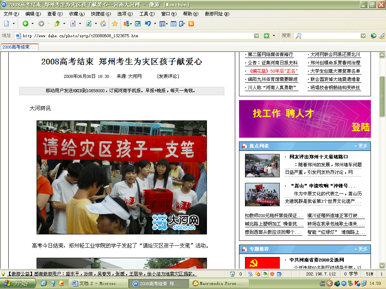Viewport: 386px width, 289px height.
Task: Open the 网友评出郑州十大最堵路口 article link
Action: point(319,157)
